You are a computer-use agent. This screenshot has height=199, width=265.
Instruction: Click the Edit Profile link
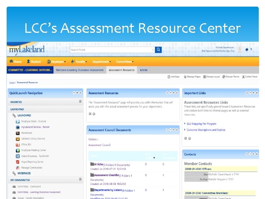pyautogui.click(x=220, y=51)
